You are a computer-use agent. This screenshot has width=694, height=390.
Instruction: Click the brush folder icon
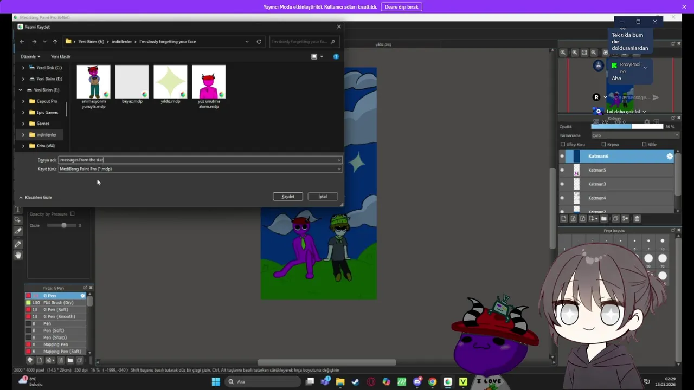[x=70, y=360]
